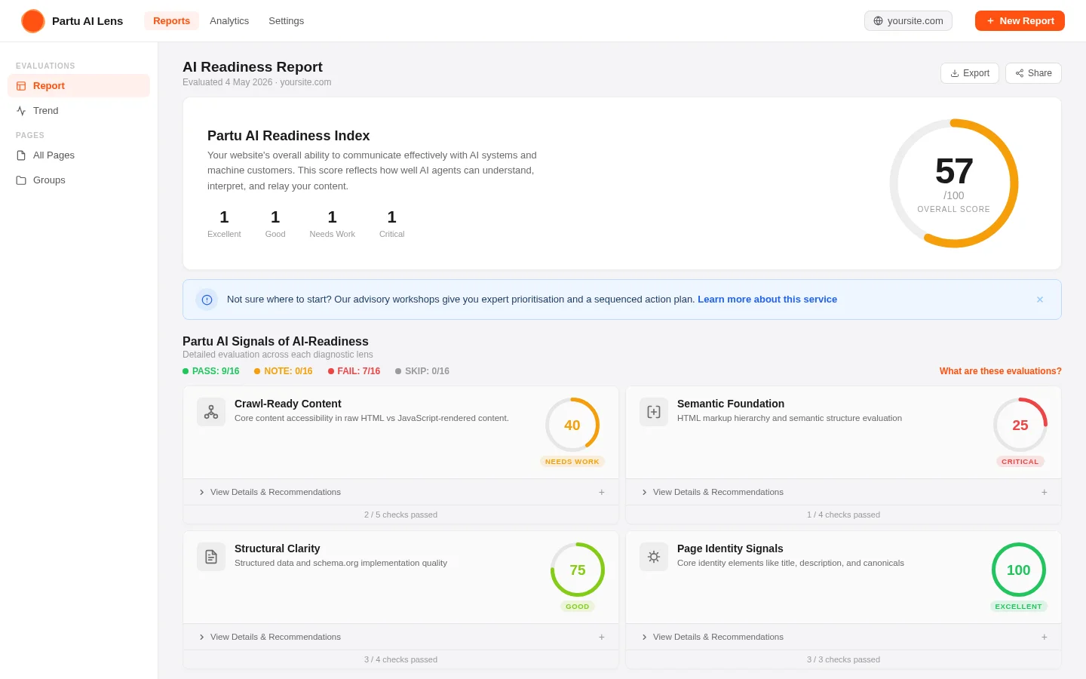The width and height of the screenshot is (1086, 679).
Task: Expand Page Identity Signals details and recommendations
Action: [x=843, y=637]
